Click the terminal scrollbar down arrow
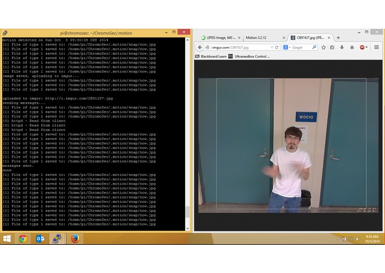 point(188,228)
